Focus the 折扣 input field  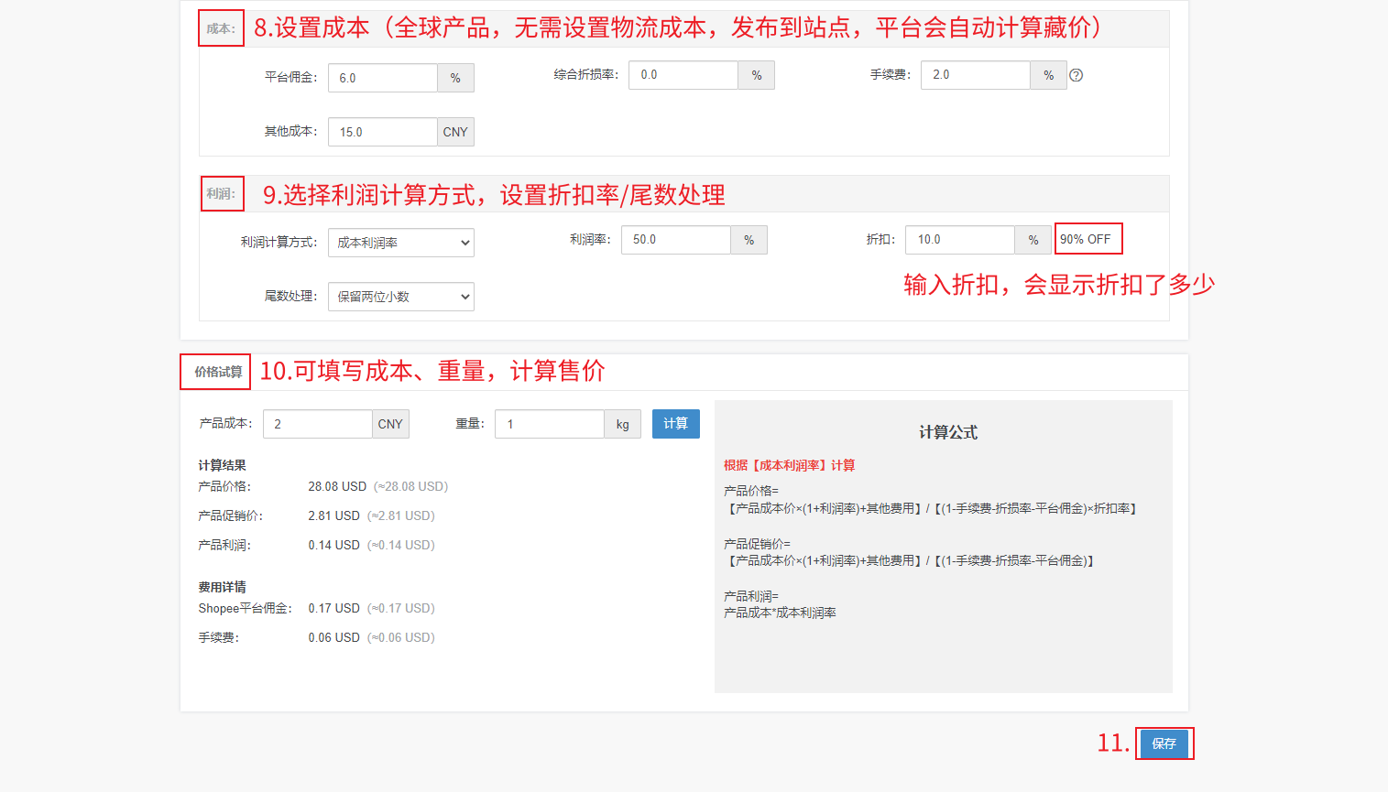pos(960,240)
